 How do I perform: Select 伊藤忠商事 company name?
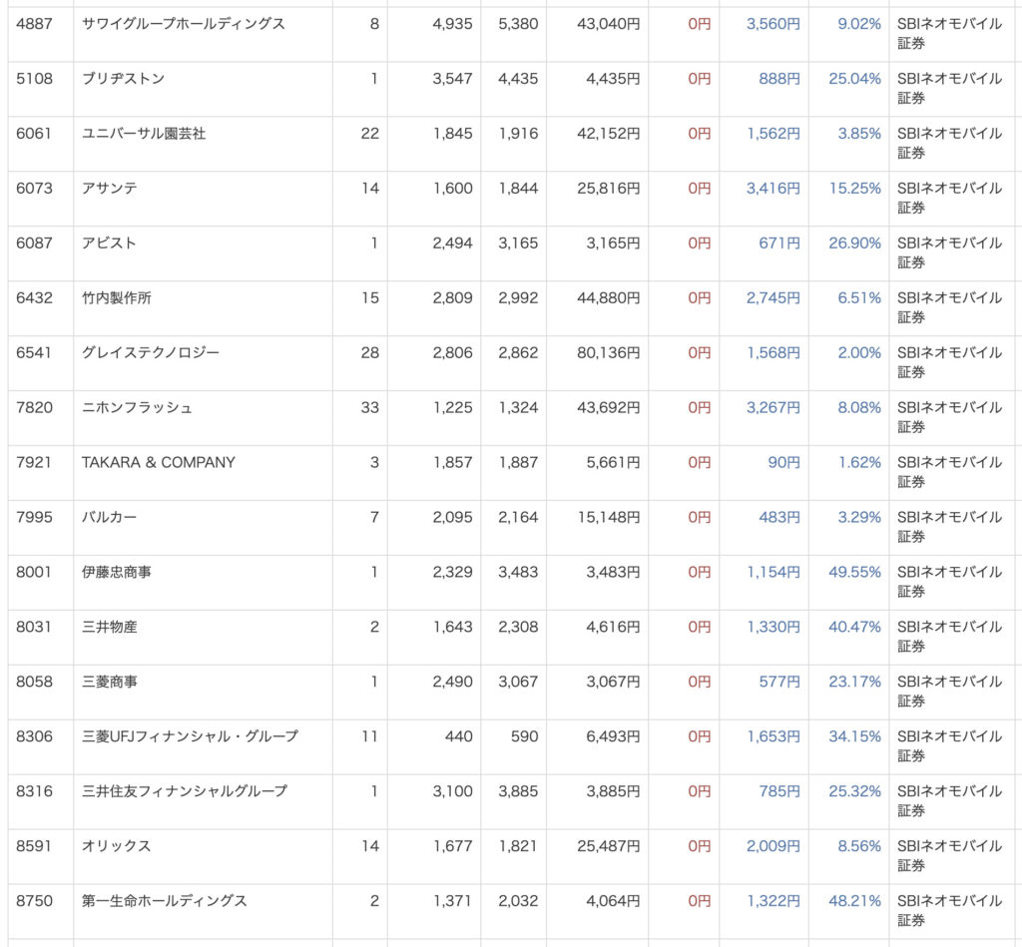tap(116, 572)
